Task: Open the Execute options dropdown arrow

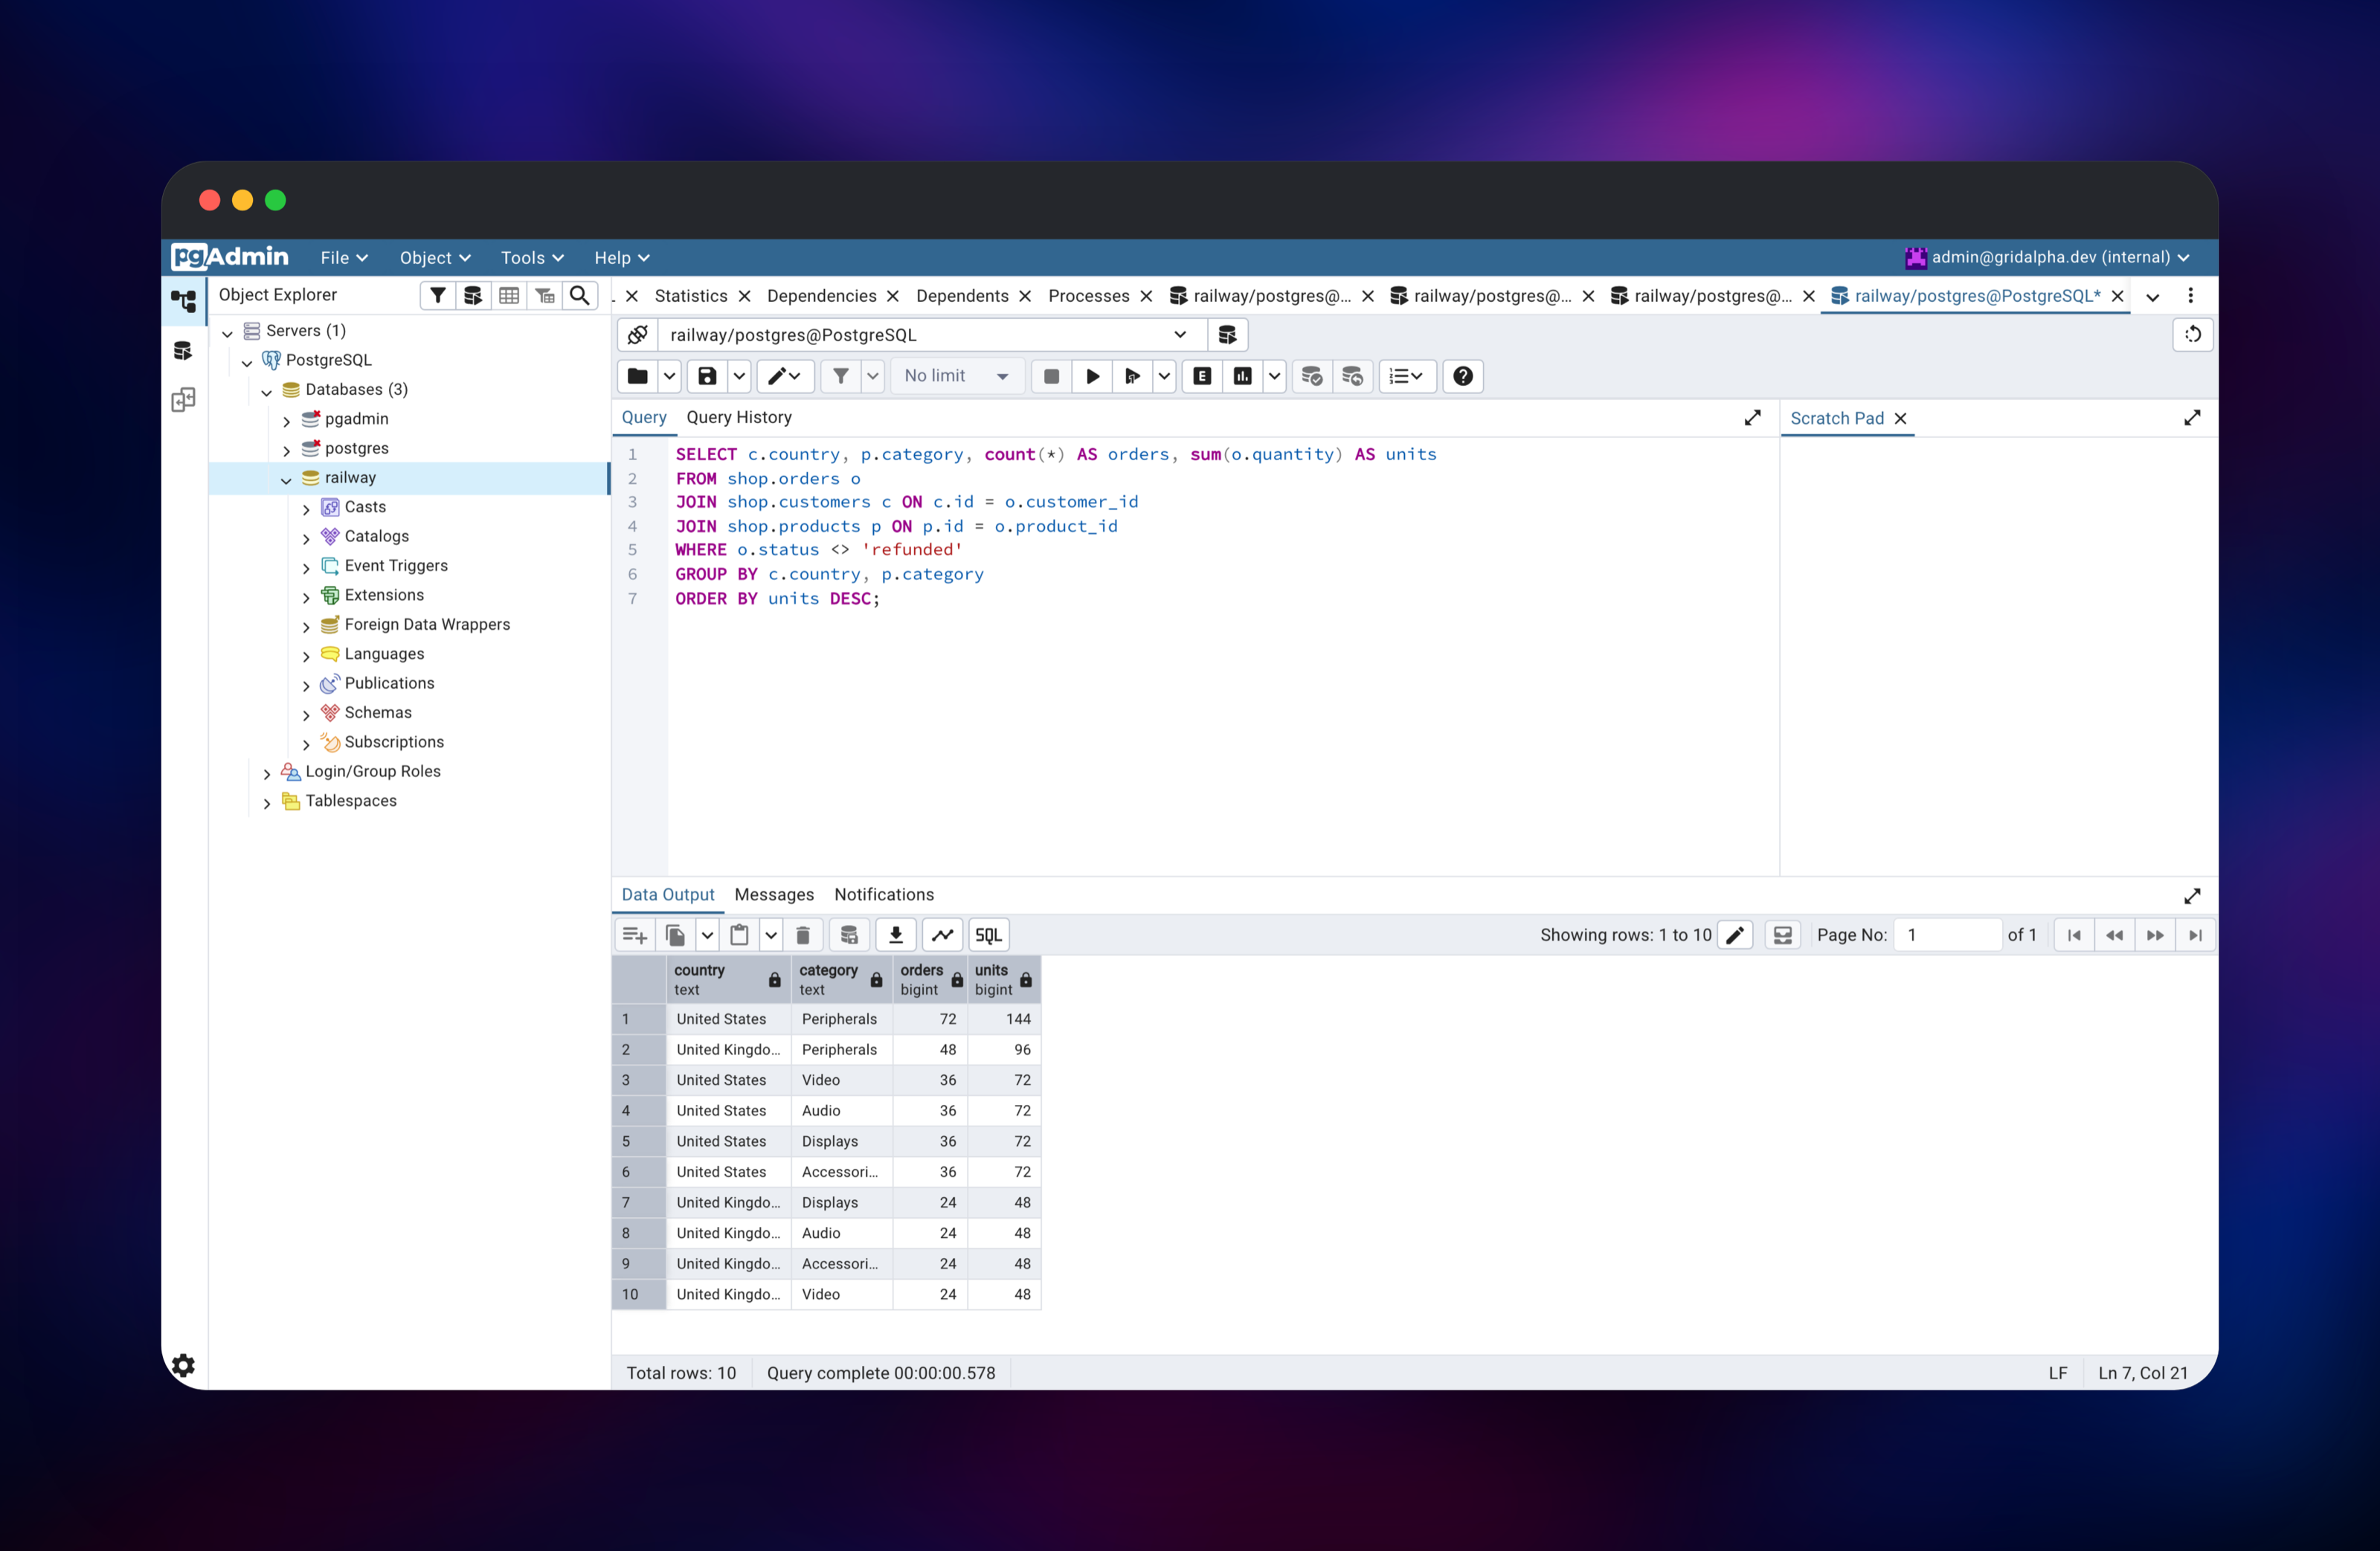Action: click(1164, 376)
